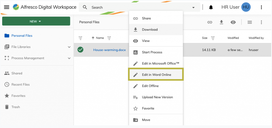
Task: Choose Share from context menu
Action: tap(156, 18)
